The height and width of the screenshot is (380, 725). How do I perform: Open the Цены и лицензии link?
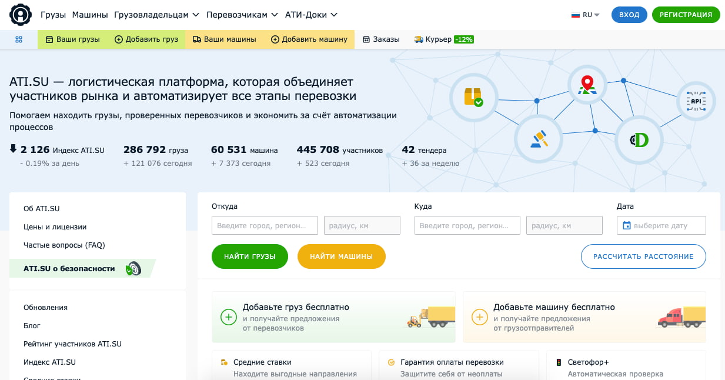pos(55,226)
